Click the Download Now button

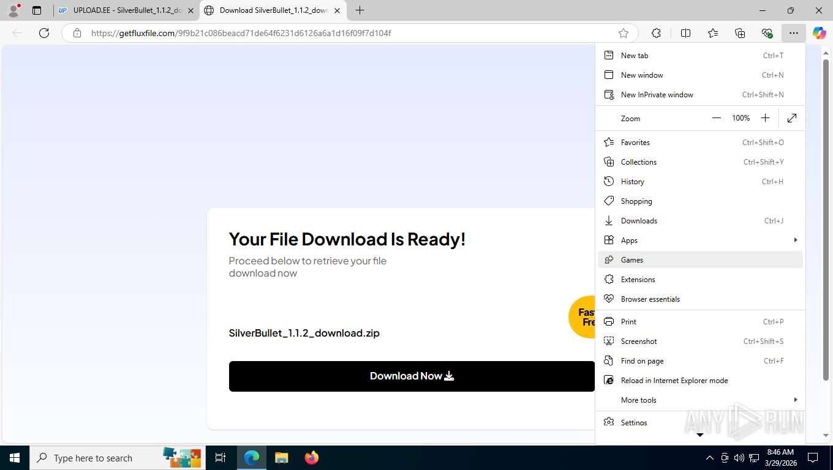click(x=412, y=376)
